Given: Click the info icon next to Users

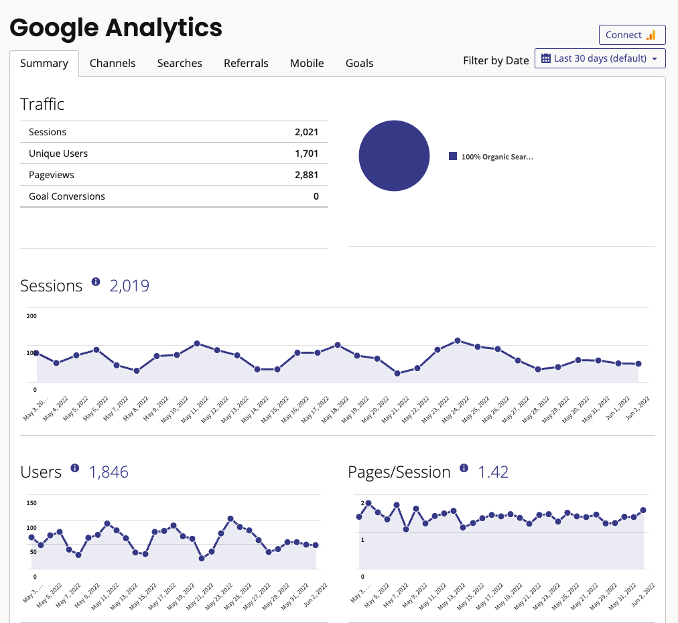Looking at the screenshot, I should (x=75, y=468).
